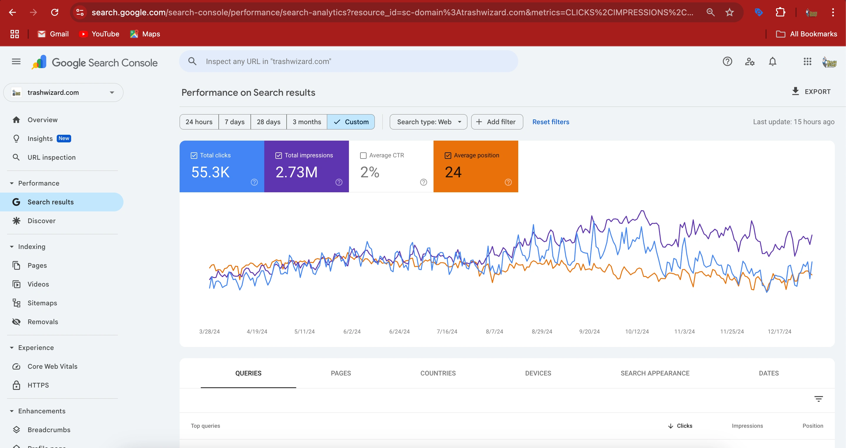Click the URL inspection search field
This screenshot has height=448, width=846.
point(348,62)
